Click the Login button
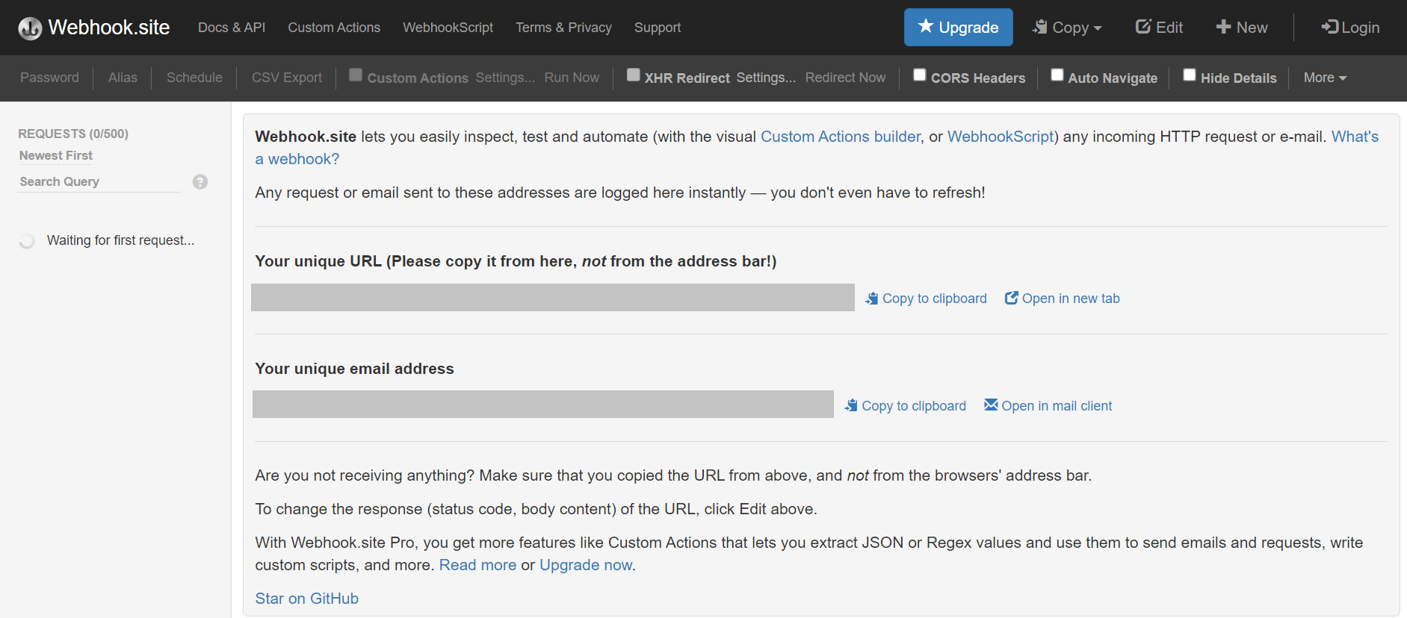1407x618 pixels. (1350, 28)
